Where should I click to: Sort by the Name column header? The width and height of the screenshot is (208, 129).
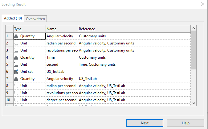point(62,29)
